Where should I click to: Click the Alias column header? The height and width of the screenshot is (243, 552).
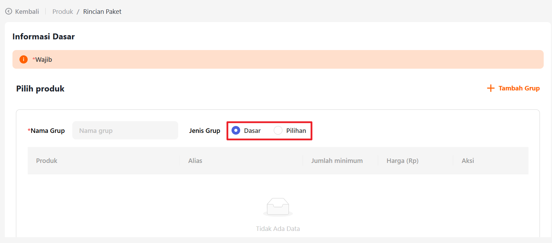click(x=195, y=161)
